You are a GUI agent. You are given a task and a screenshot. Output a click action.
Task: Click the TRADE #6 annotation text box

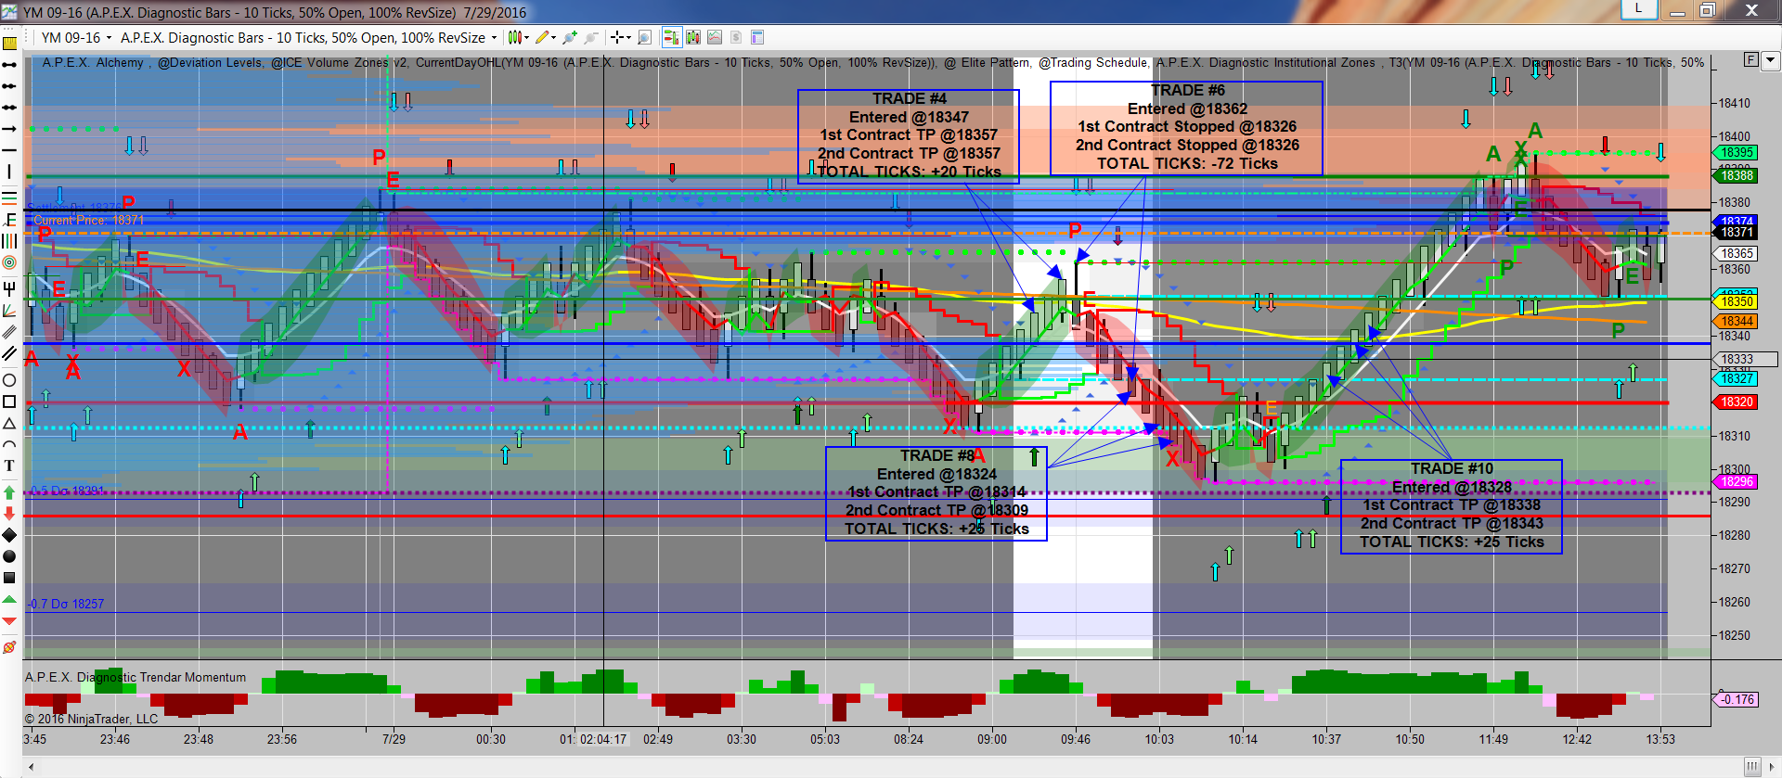coord(1187,127)
